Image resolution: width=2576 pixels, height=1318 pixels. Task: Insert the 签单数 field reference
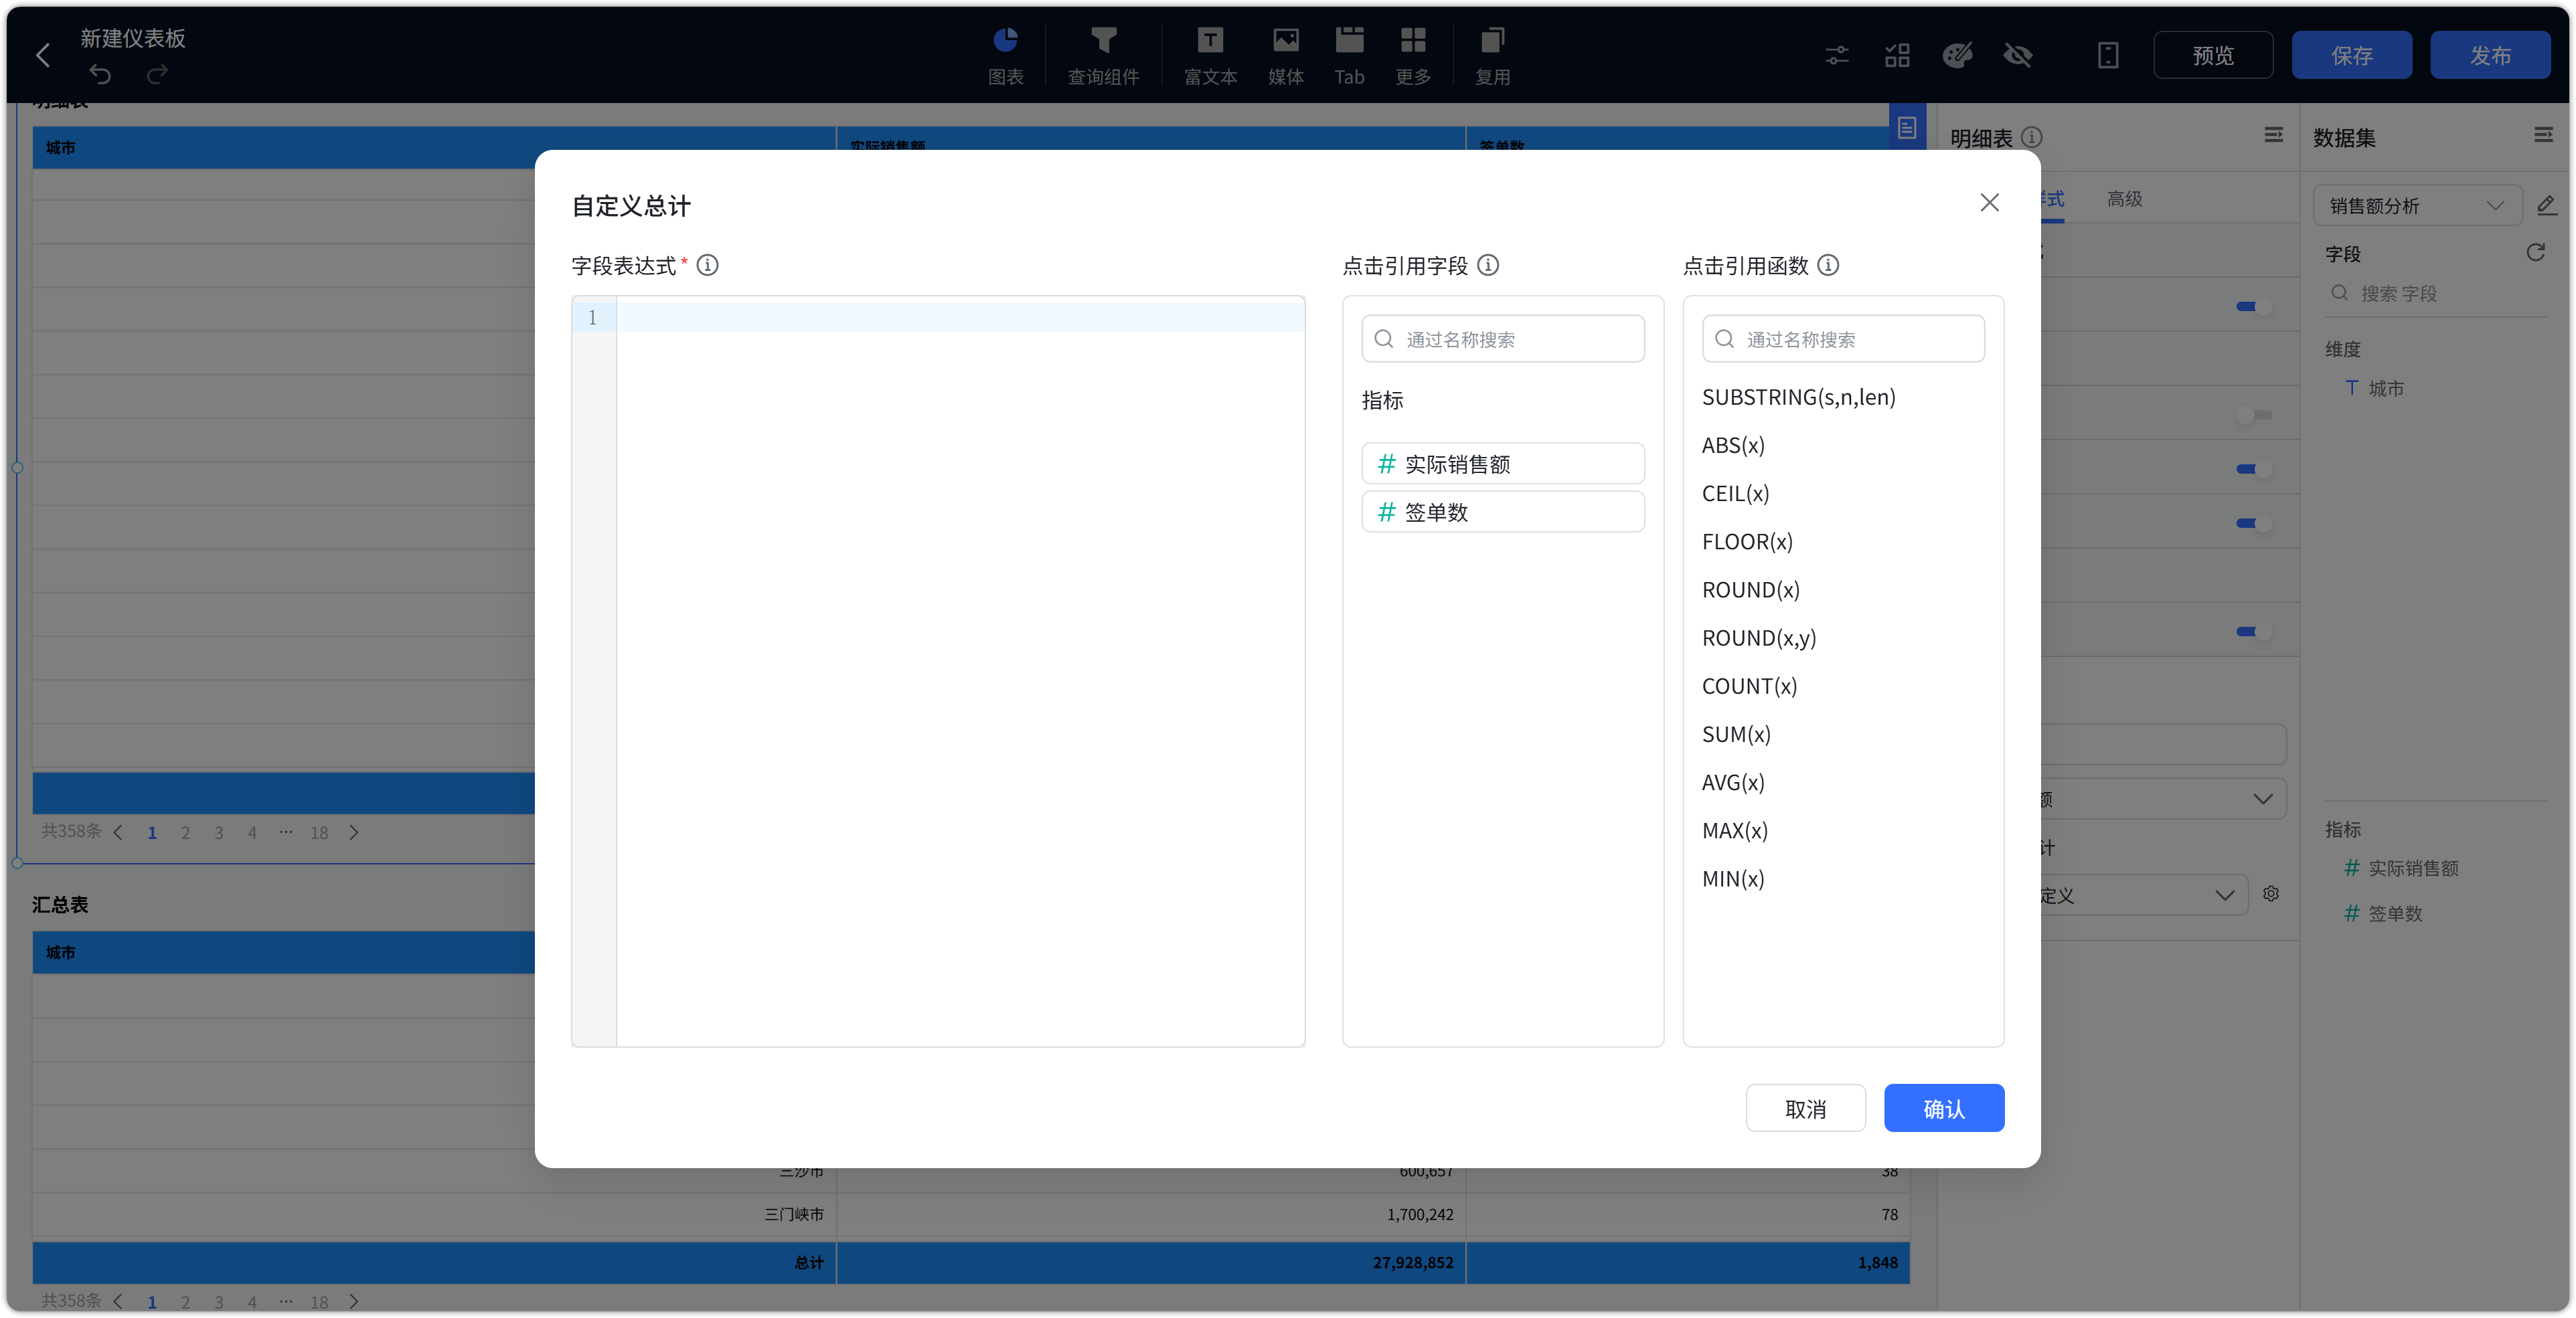click(x=1502, y=512)
